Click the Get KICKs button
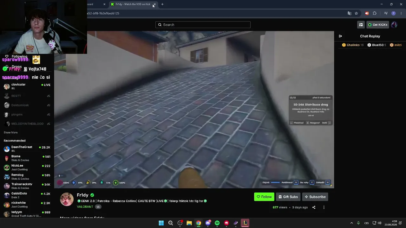 point(378,25)
